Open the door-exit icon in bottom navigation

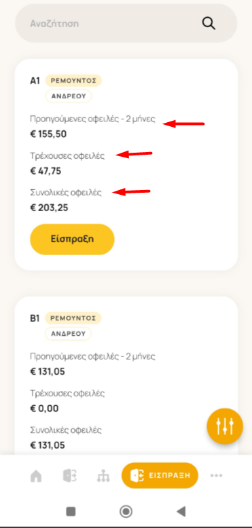[x=70, y=476]
